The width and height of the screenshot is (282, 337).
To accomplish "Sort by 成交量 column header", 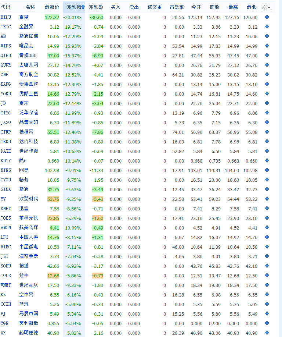I will click(x=155, y=7).
